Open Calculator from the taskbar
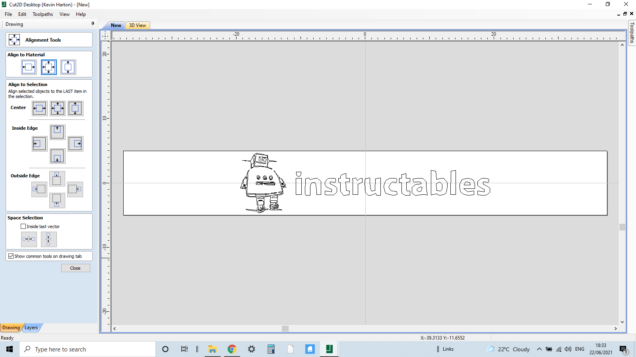Viewport: 636px width, 357px height. [x=271, y=349]
